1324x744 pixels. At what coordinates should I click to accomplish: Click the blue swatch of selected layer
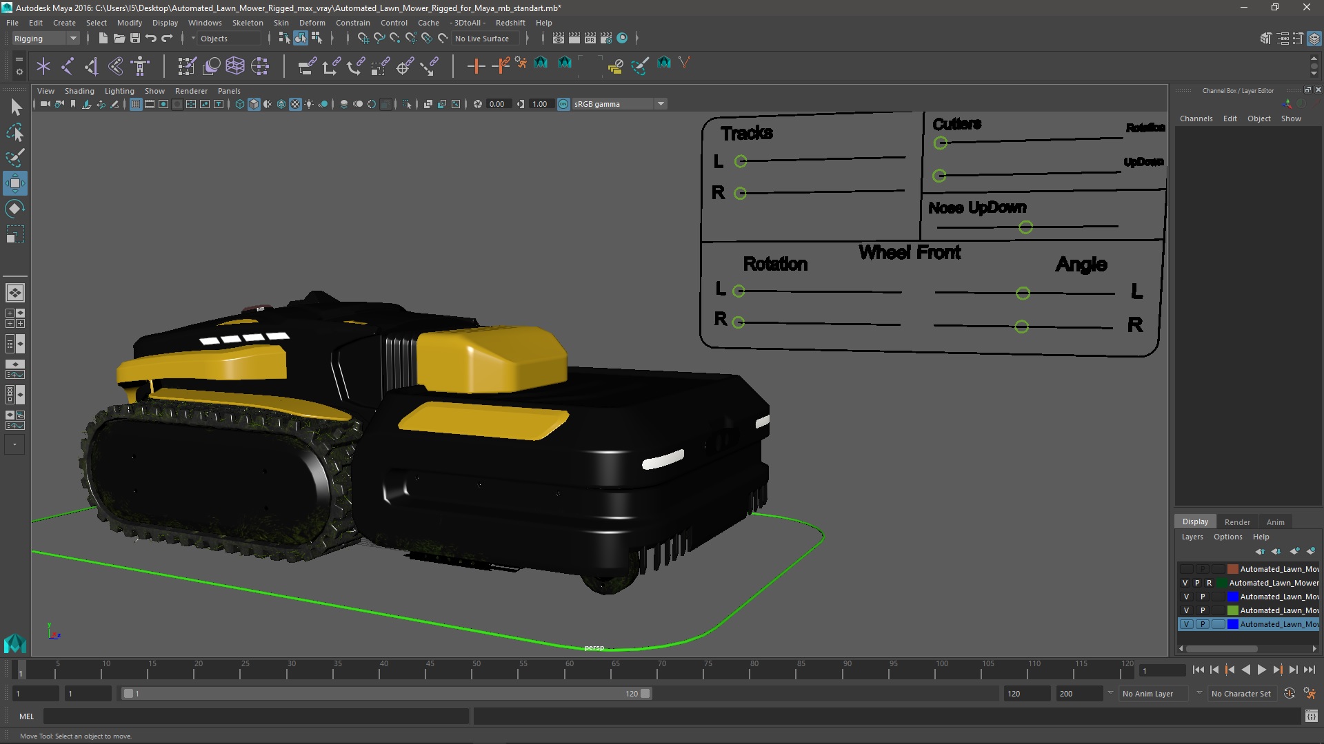[1232, 624]
